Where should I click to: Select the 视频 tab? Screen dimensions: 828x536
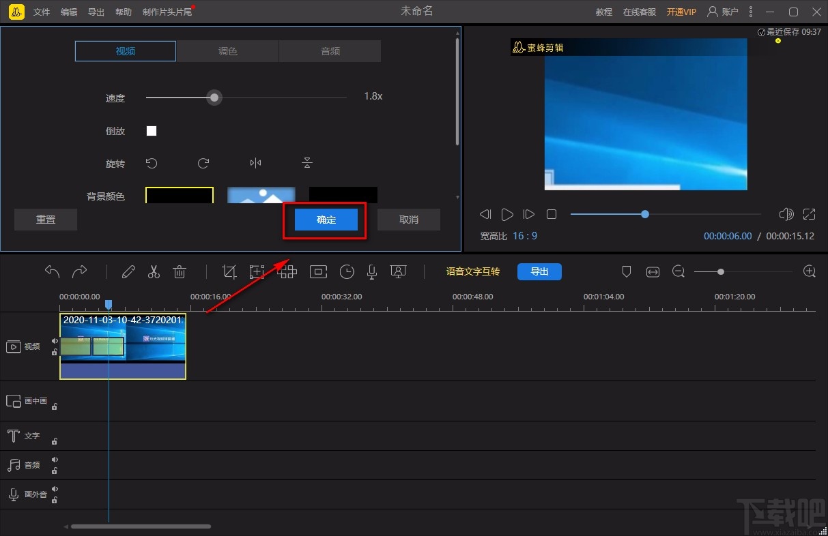coord(126,51)
